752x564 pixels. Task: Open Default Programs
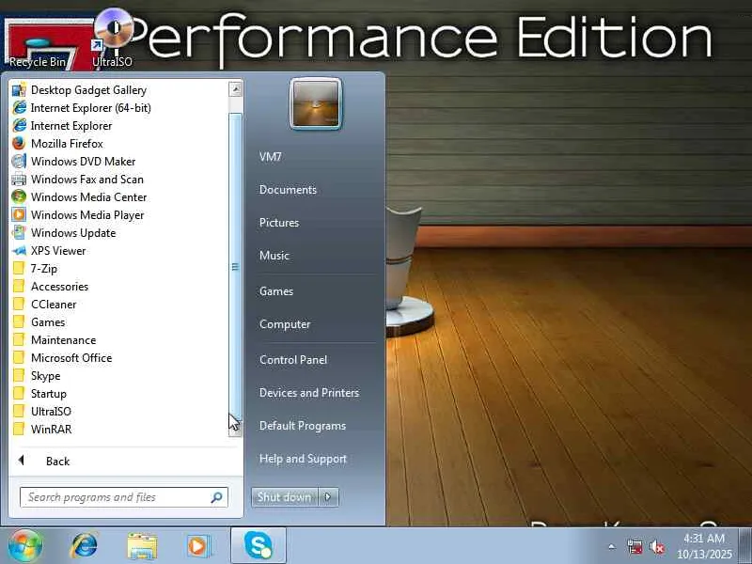click(x=302, y=426)
